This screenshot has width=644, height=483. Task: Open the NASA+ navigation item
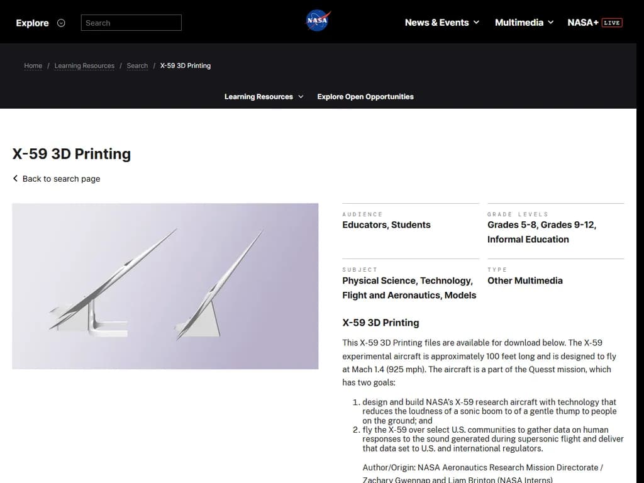(x=582, y=23)
